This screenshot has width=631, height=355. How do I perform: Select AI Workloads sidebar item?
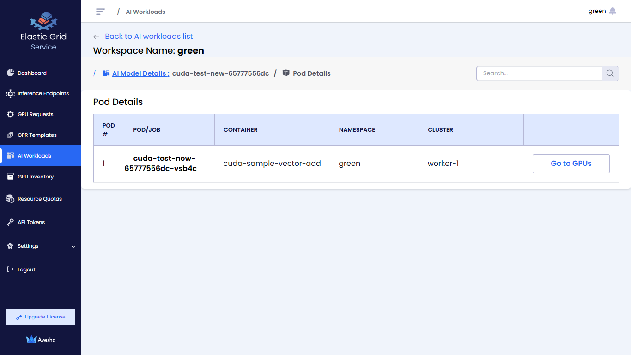34,156
